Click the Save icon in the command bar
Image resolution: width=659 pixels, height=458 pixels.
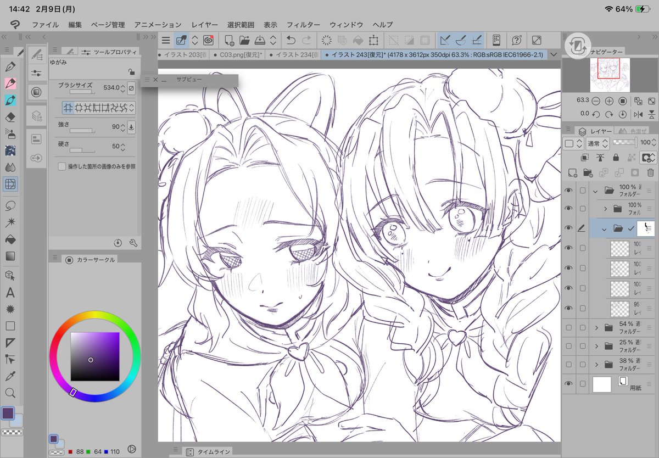pos(260,40)
